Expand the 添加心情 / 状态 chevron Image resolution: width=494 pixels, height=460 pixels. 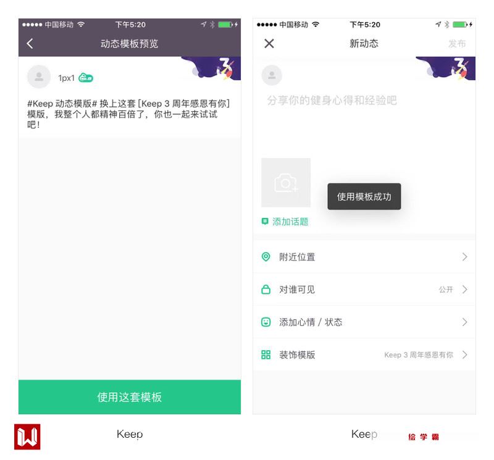pos(465,322)
